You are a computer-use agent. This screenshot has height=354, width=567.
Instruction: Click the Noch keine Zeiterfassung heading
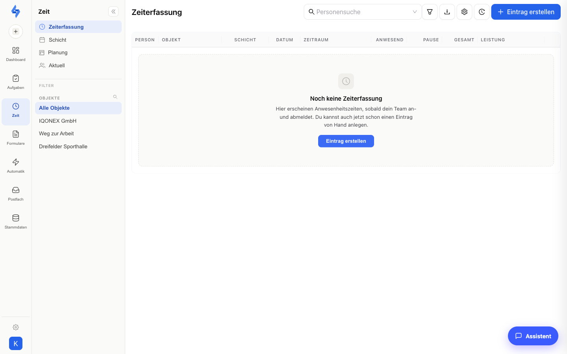[x=346, y=99]
